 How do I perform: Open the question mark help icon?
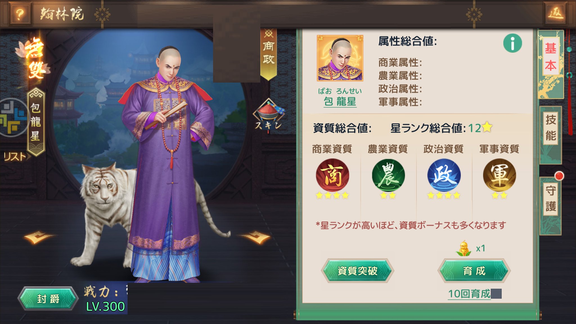[19, 14]
